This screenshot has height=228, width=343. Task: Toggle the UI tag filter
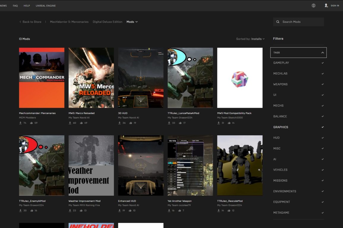[298, 95]
